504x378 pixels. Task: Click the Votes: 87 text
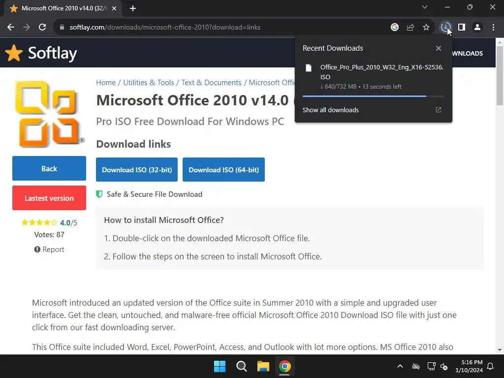click(49, 235)
